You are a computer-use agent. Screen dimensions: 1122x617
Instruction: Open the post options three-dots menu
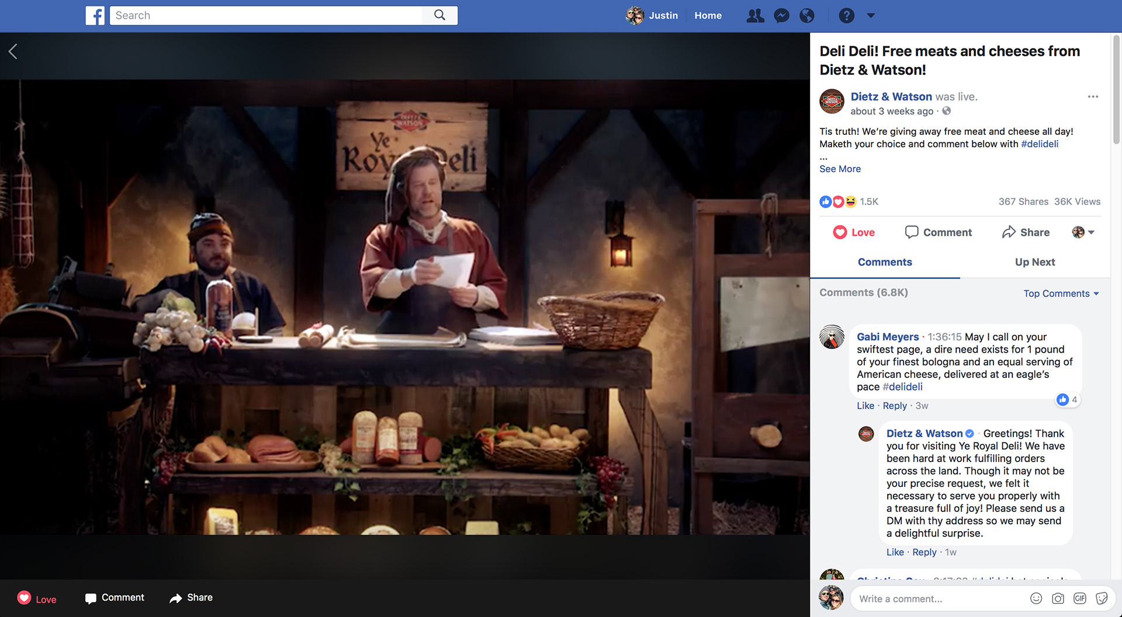click(1093, 96)
